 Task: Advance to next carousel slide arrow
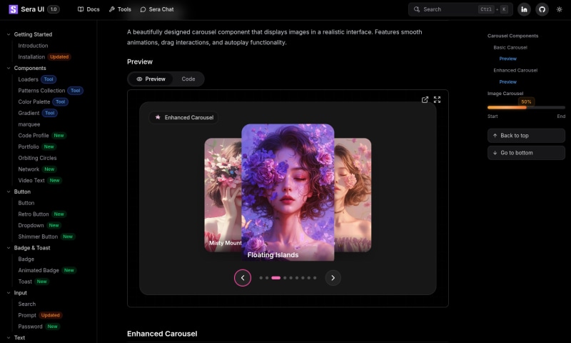333,278
